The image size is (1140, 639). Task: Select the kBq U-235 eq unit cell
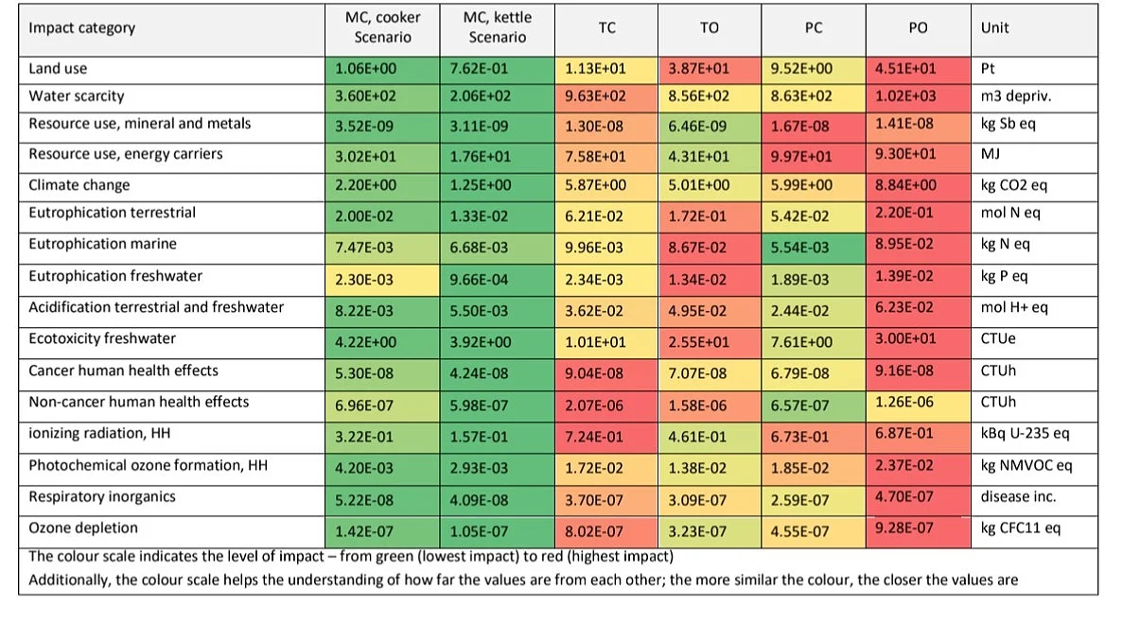1025,435
